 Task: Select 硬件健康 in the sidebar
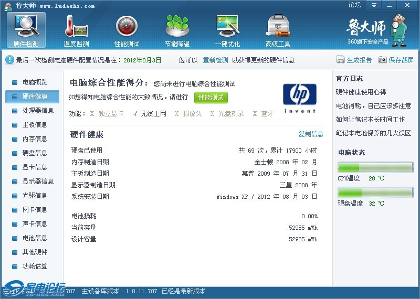pyautogui.click(x=32, y=97)
